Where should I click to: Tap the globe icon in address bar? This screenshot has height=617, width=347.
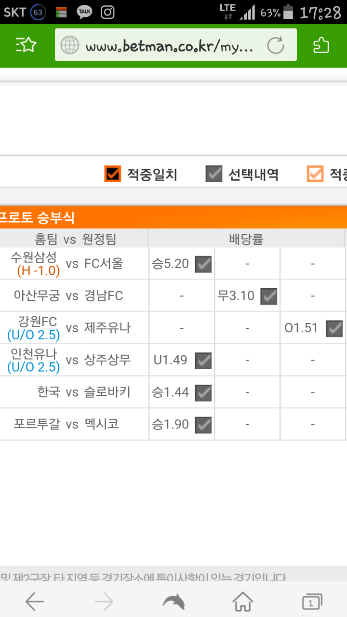(x=70, y=45)
